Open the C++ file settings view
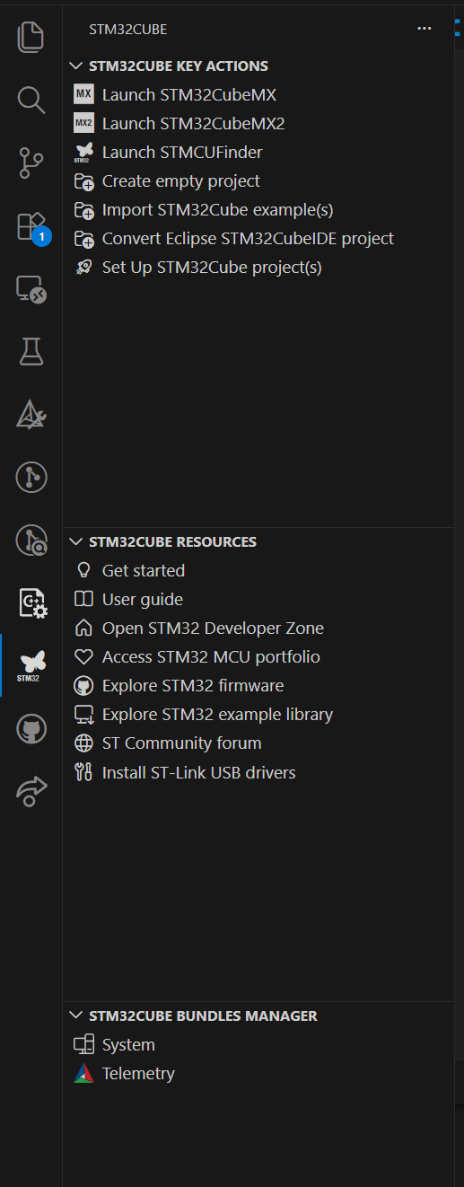Viewport: 464px width, 1187px height. pyautogui.click(x=32, y=603)
